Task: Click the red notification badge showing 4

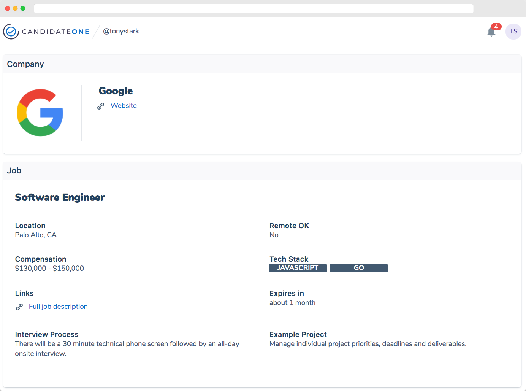Action: pos(496,27)
